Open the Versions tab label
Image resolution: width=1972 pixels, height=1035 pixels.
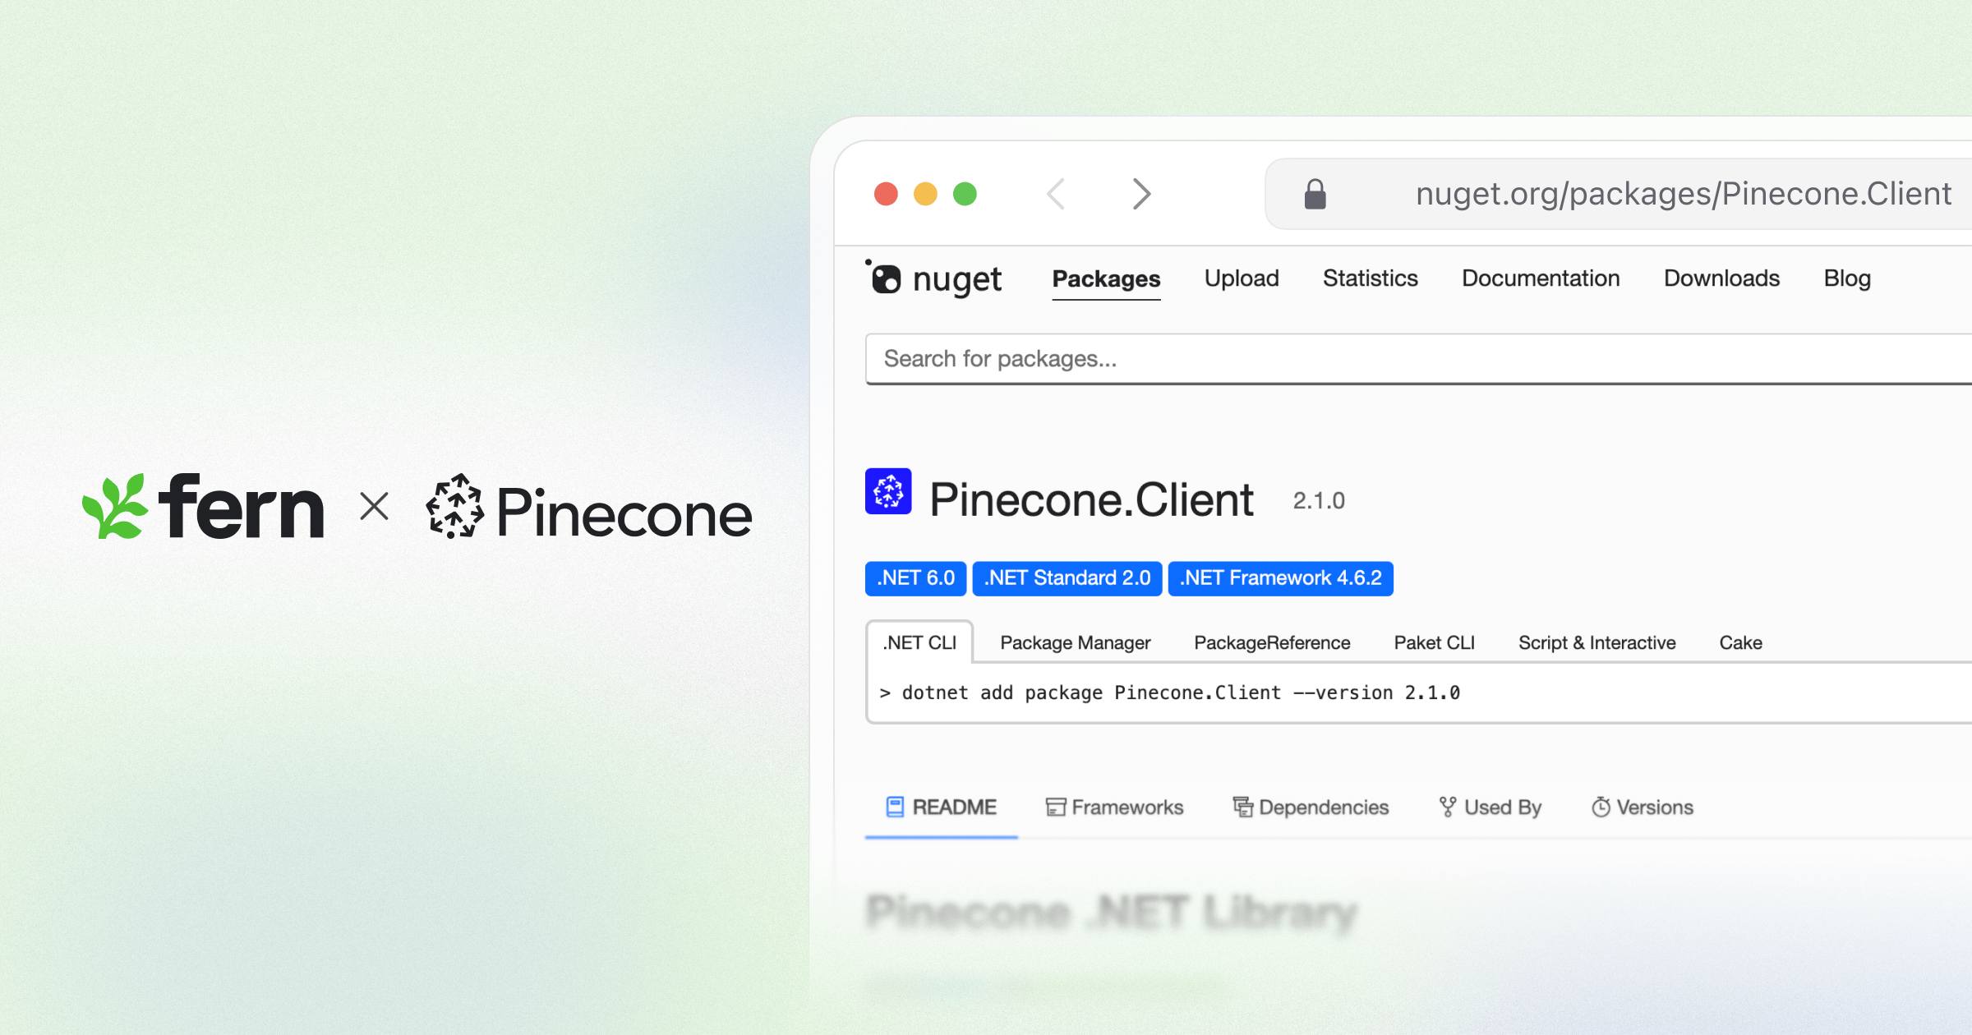[x=1655, y=807]
